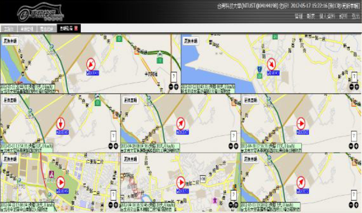The width and height of the screenshot is (362, 213).
Task: Open the first gray tab in the tab bar
Action: tap(9, 29)
